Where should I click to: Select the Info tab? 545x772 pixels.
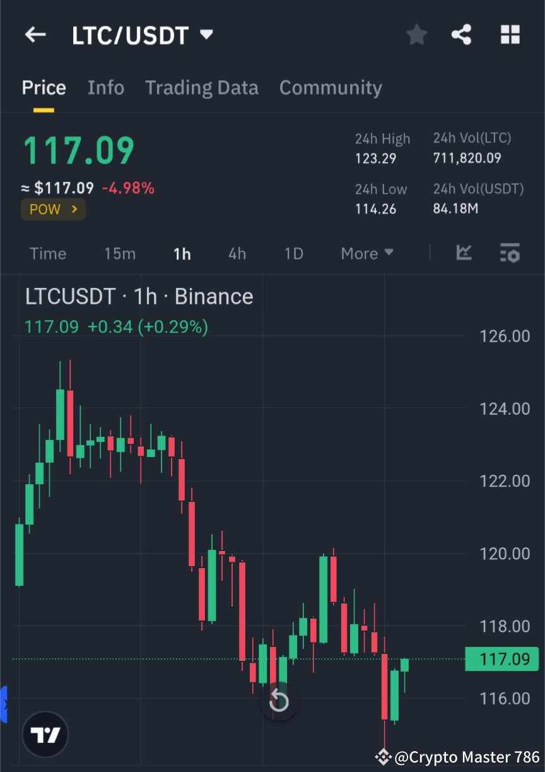click(106, 88)
